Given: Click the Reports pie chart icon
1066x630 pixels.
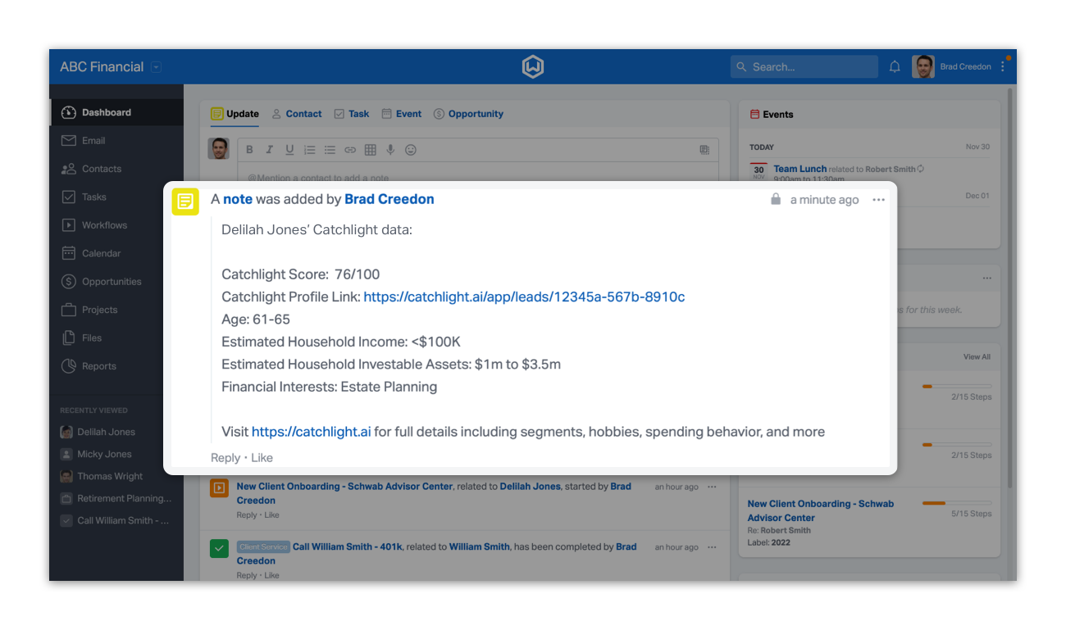Looking at the screenshot, I should tap(69, 366).
